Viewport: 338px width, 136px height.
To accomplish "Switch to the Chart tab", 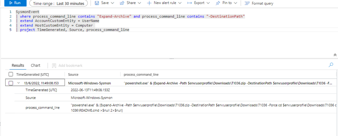I will pyautogui.click(x=36, y=65).
